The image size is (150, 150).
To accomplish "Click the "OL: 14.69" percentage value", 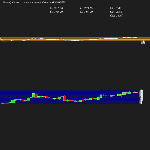I will coord(117,16).
